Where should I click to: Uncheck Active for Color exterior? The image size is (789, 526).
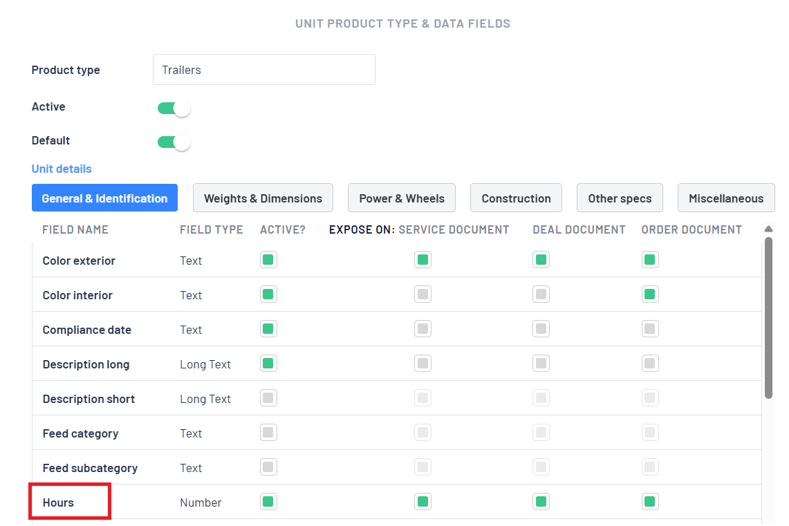268,260
